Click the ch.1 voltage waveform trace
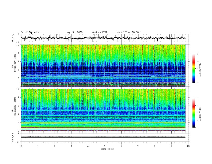This screenshot has height=164, width=212. point(103,38)
